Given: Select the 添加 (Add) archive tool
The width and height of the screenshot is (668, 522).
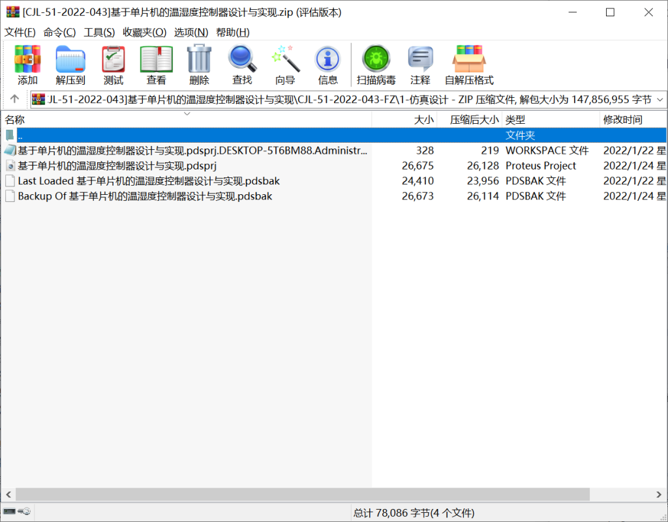Looking at the screenshot, I should [27, 63].
